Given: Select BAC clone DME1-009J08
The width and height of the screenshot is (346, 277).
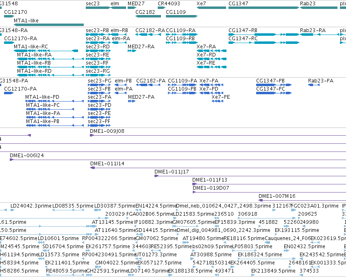Looking at the screenshot, I should (x=218, y=135).
